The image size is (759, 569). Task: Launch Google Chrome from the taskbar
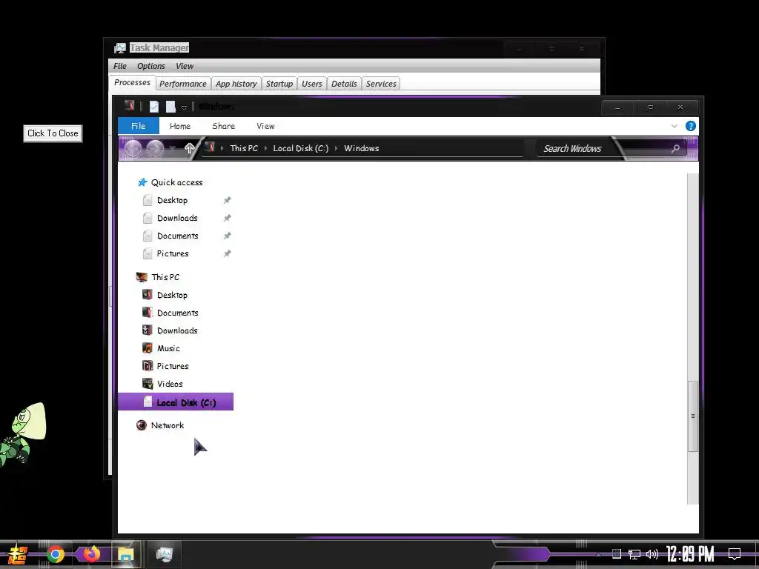coord(55,554)
